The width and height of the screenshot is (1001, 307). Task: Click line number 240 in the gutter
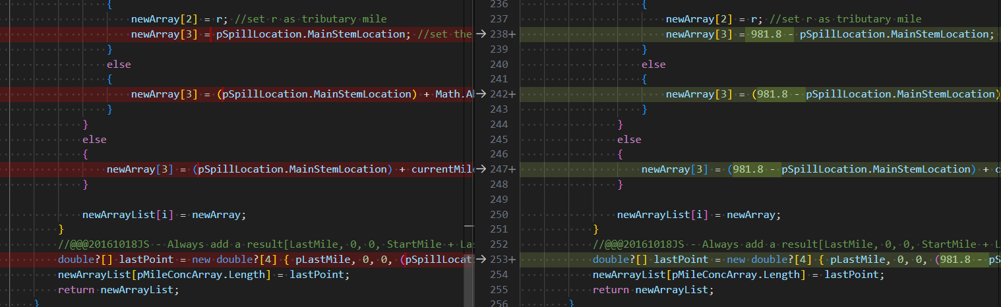499,65
